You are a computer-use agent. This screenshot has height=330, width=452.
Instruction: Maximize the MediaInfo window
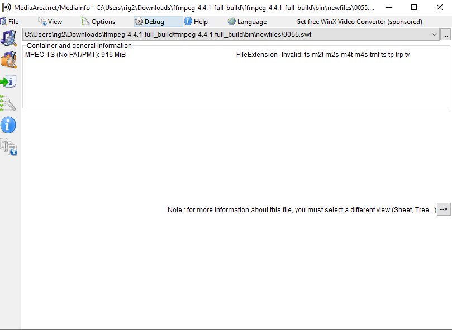click(414, 7)
